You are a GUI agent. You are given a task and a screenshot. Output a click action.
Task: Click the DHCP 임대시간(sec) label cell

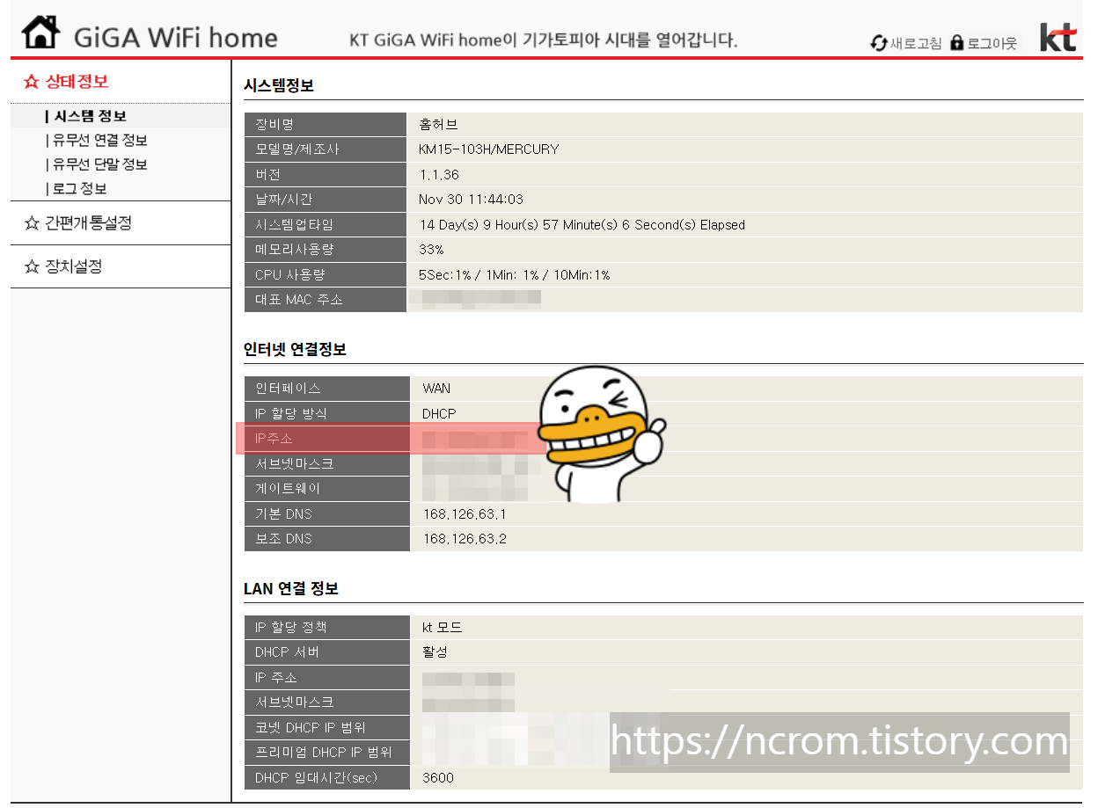click(x=327, y=778)
